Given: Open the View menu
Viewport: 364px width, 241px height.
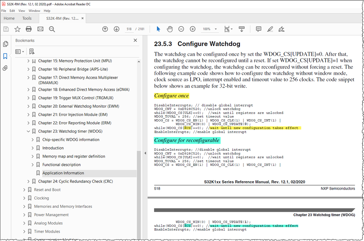Looking at the screenshot, I should [21, 11].
